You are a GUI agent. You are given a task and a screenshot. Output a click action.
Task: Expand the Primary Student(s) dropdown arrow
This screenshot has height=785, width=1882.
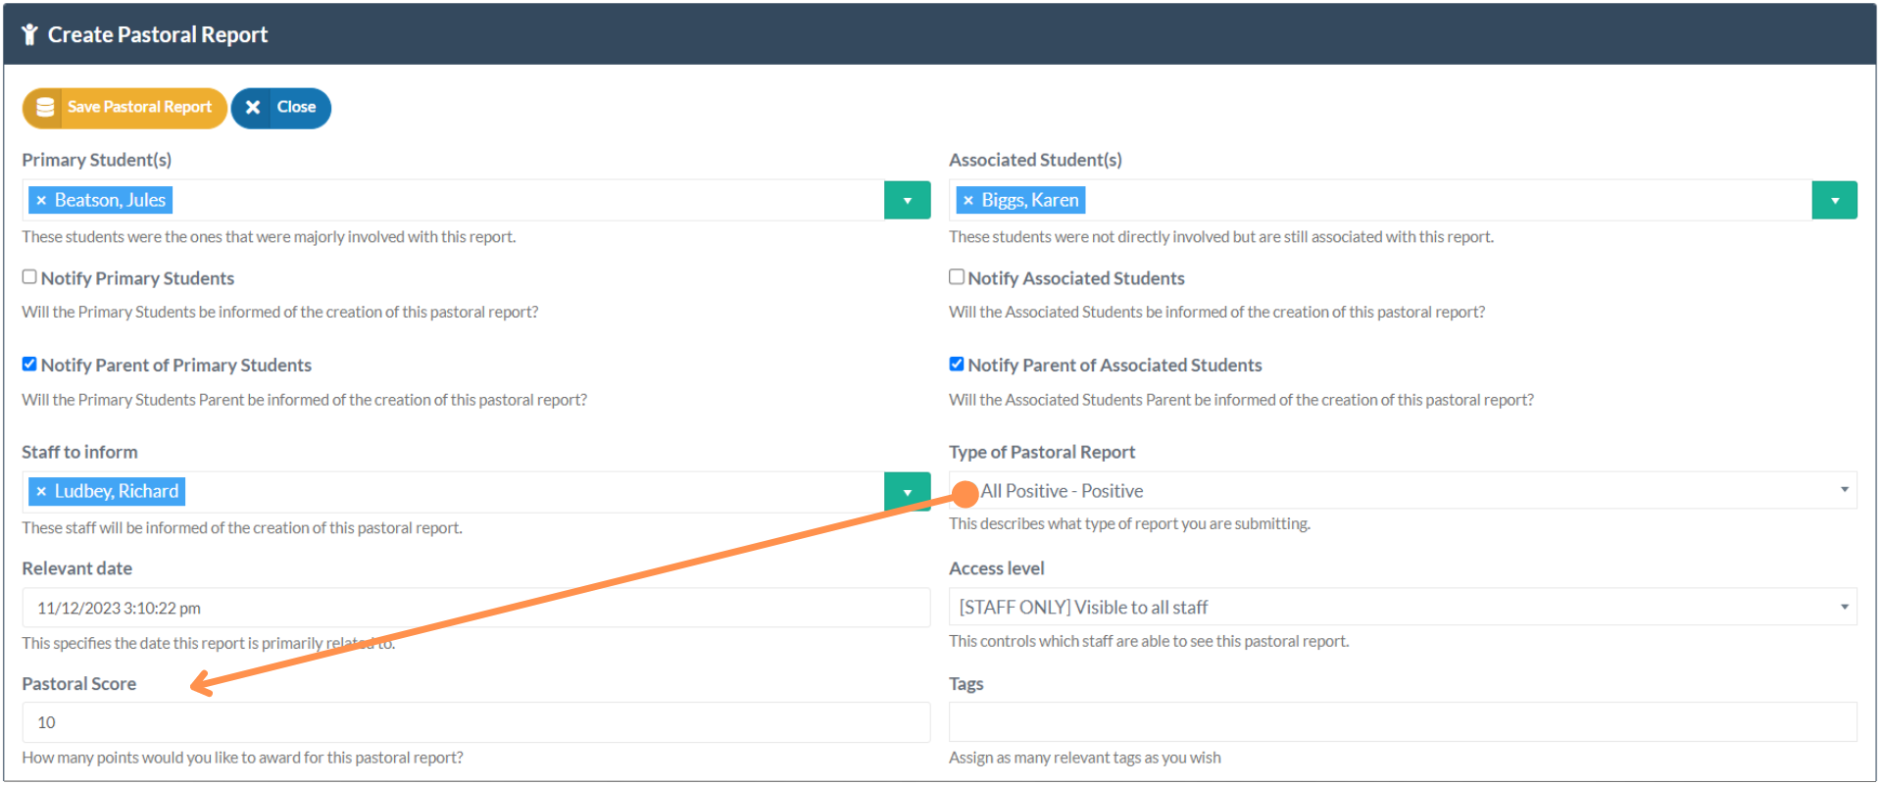[907, 201]
